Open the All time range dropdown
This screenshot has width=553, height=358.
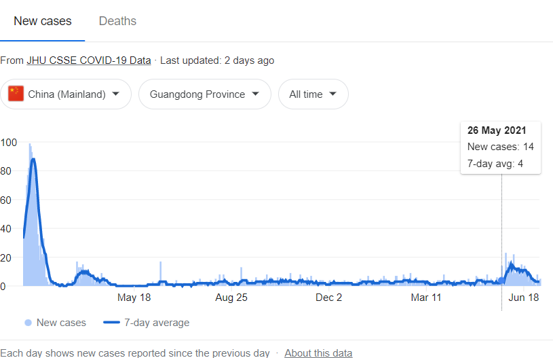pyautogui.click(x=313, y=94)
